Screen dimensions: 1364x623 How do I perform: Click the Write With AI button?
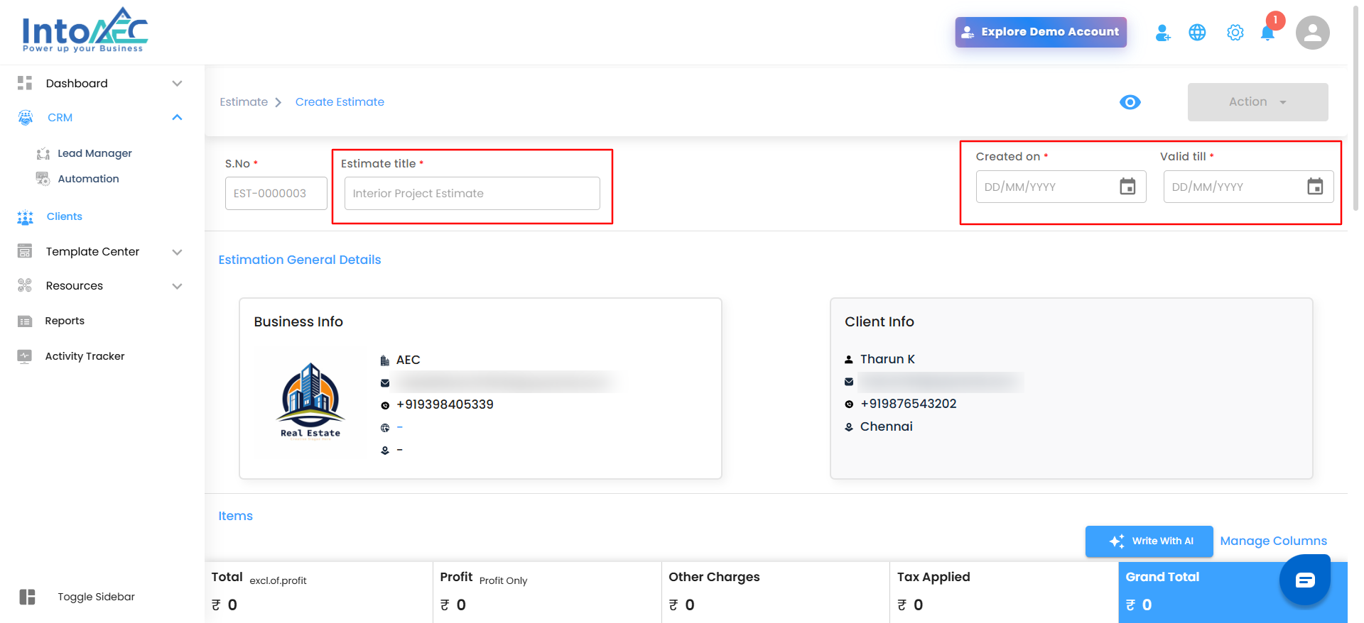1149,541
